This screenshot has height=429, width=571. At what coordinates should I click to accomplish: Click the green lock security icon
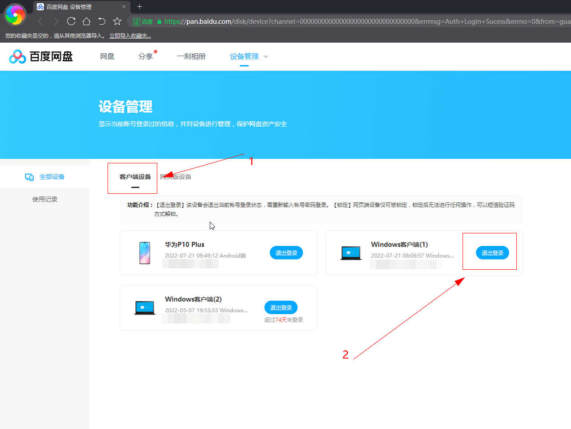(x=159, y=22)
